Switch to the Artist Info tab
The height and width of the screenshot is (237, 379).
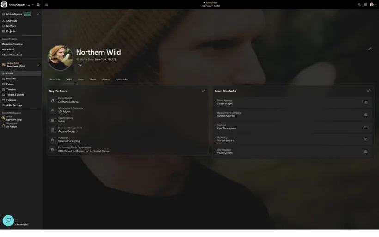[55, 79]
